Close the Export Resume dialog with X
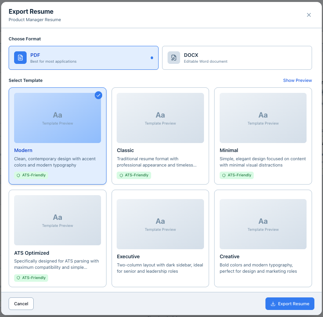Image resolution: width=323 pixels, height=317 pixels. pos(309,15)
